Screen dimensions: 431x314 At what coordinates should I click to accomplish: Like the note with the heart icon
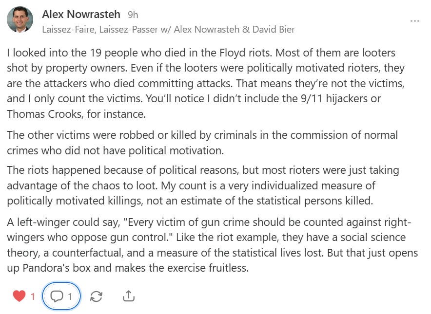coord(19,296)
